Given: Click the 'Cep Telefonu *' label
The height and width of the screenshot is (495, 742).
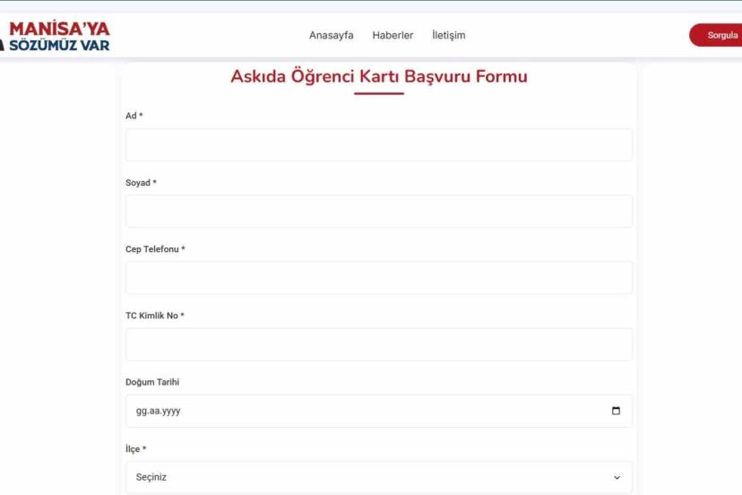Looking at the screenshot, I should pyautogui.click(x=155, y=249).
